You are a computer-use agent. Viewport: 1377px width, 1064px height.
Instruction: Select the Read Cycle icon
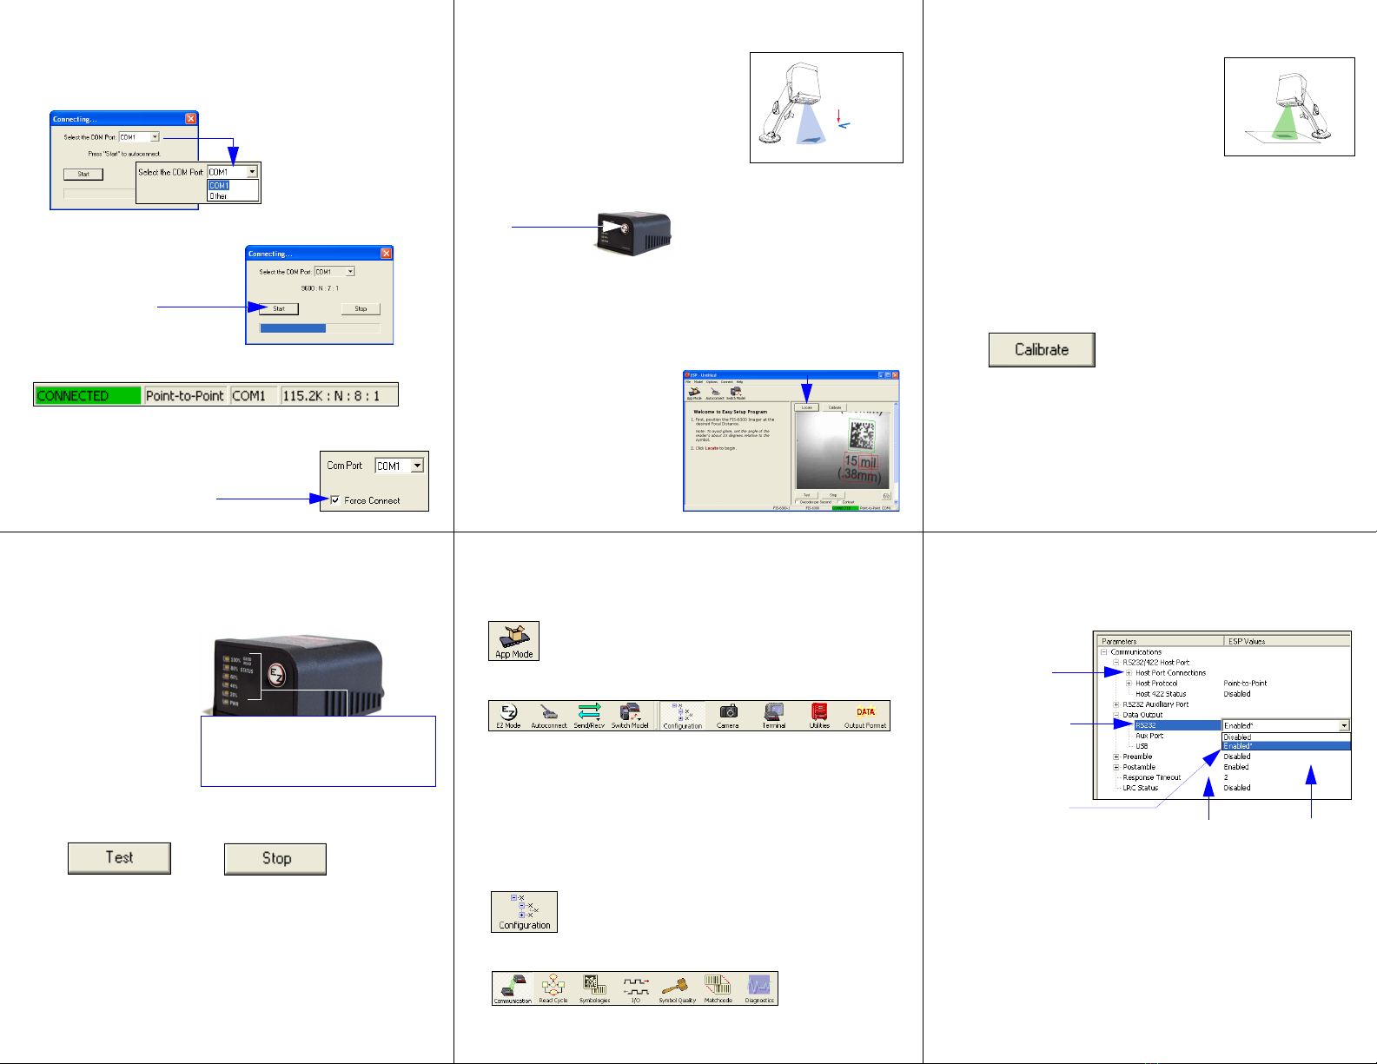click(x=553, y=988)
